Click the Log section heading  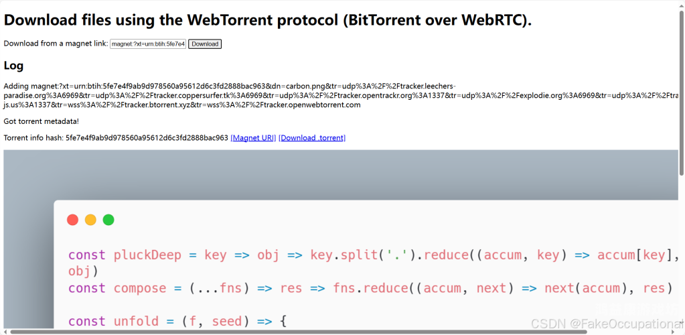13,66
